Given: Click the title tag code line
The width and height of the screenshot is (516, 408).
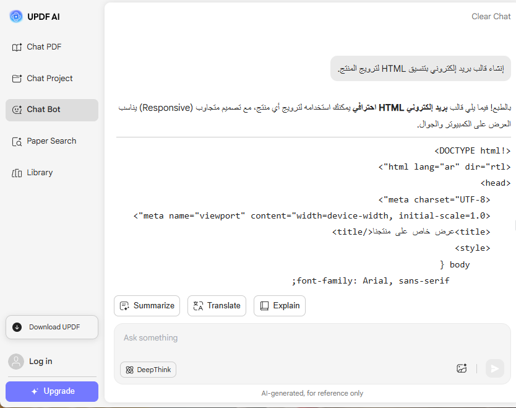Looking at the screenshot, I should point(411,232).
